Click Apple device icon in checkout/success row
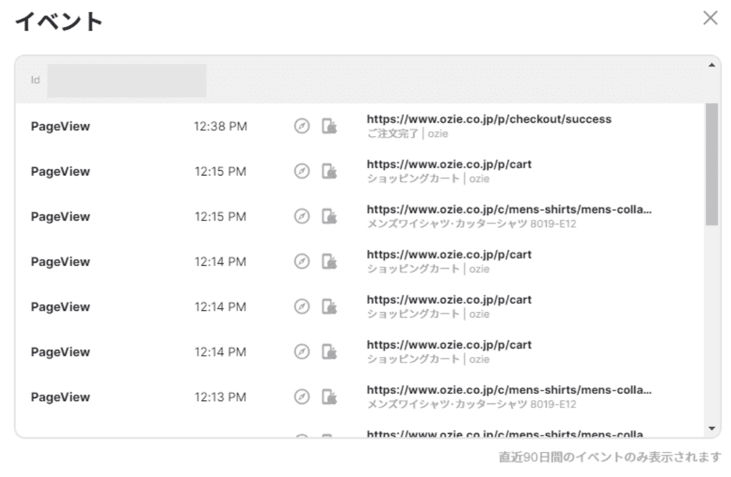The width and height of the screenshot is (731, 477). [x=329, y=127]
